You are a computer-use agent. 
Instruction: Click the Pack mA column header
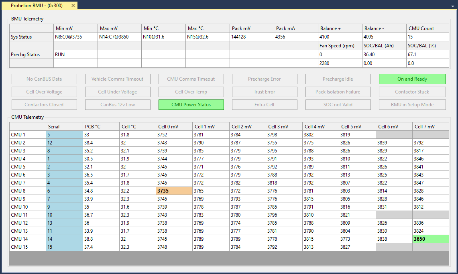[296, 28]
